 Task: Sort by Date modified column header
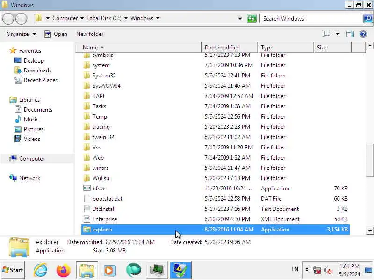click(x=230, y=48)
